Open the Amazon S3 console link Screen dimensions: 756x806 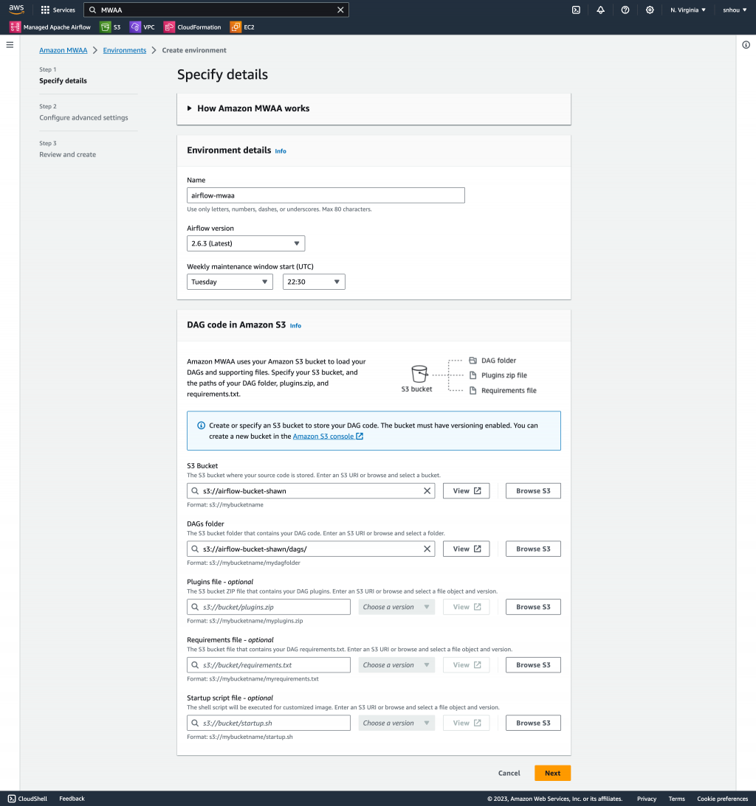click(x=328, y=437)
